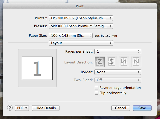Choose a Border style from dropdown
The width and height of the screenshot is (160, 119).
pos(118,72)
